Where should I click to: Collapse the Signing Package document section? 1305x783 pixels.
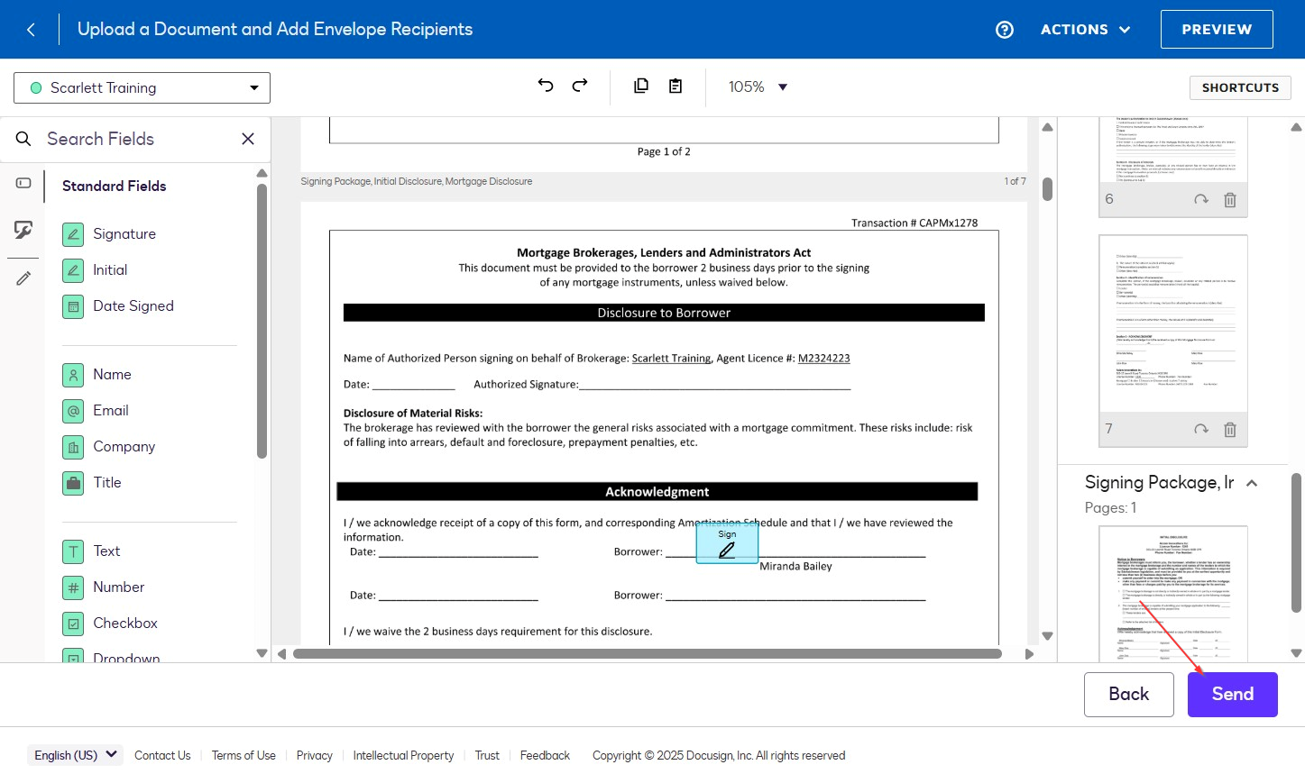[x=1252, y=483]
